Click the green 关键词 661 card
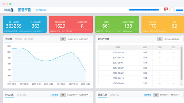 [x=117, y=24]
